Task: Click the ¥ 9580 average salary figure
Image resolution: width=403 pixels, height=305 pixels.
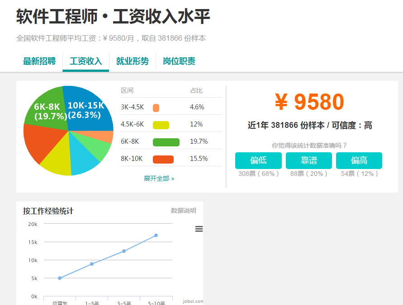Action: tap(309, 102)
